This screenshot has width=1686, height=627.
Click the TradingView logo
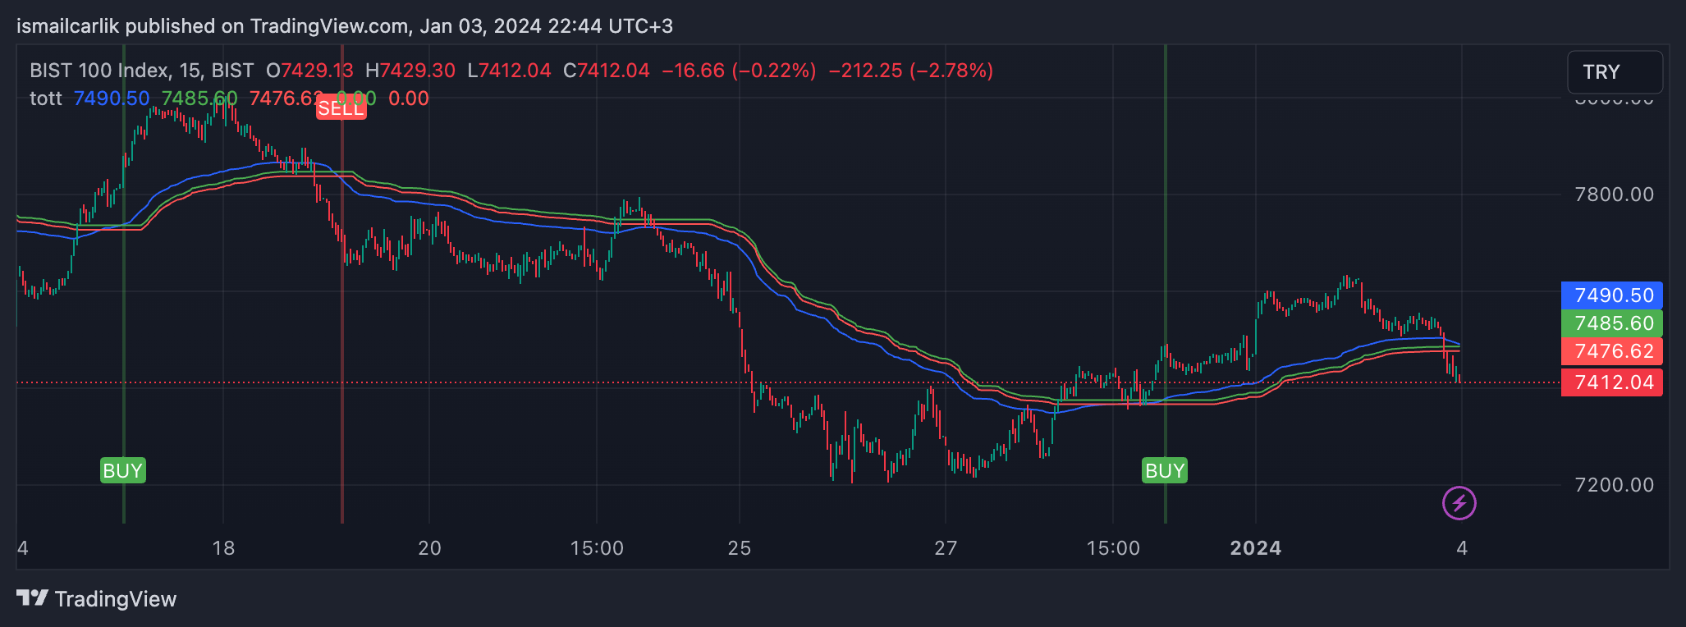tap(97, 599)
